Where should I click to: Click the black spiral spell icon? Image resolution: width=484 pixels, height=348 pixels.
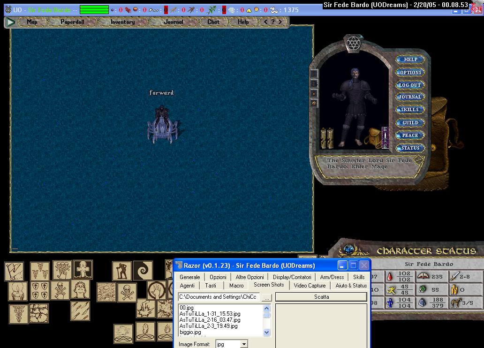coord(143,271)
